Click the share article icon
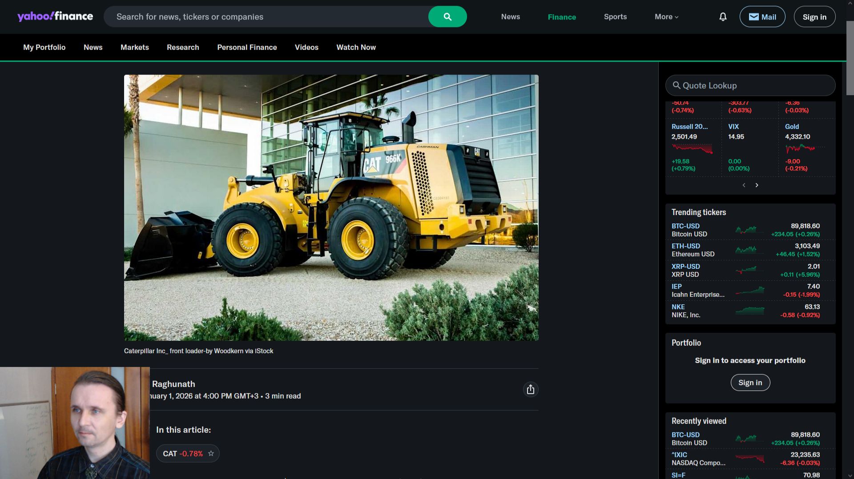 coord(530,390)
